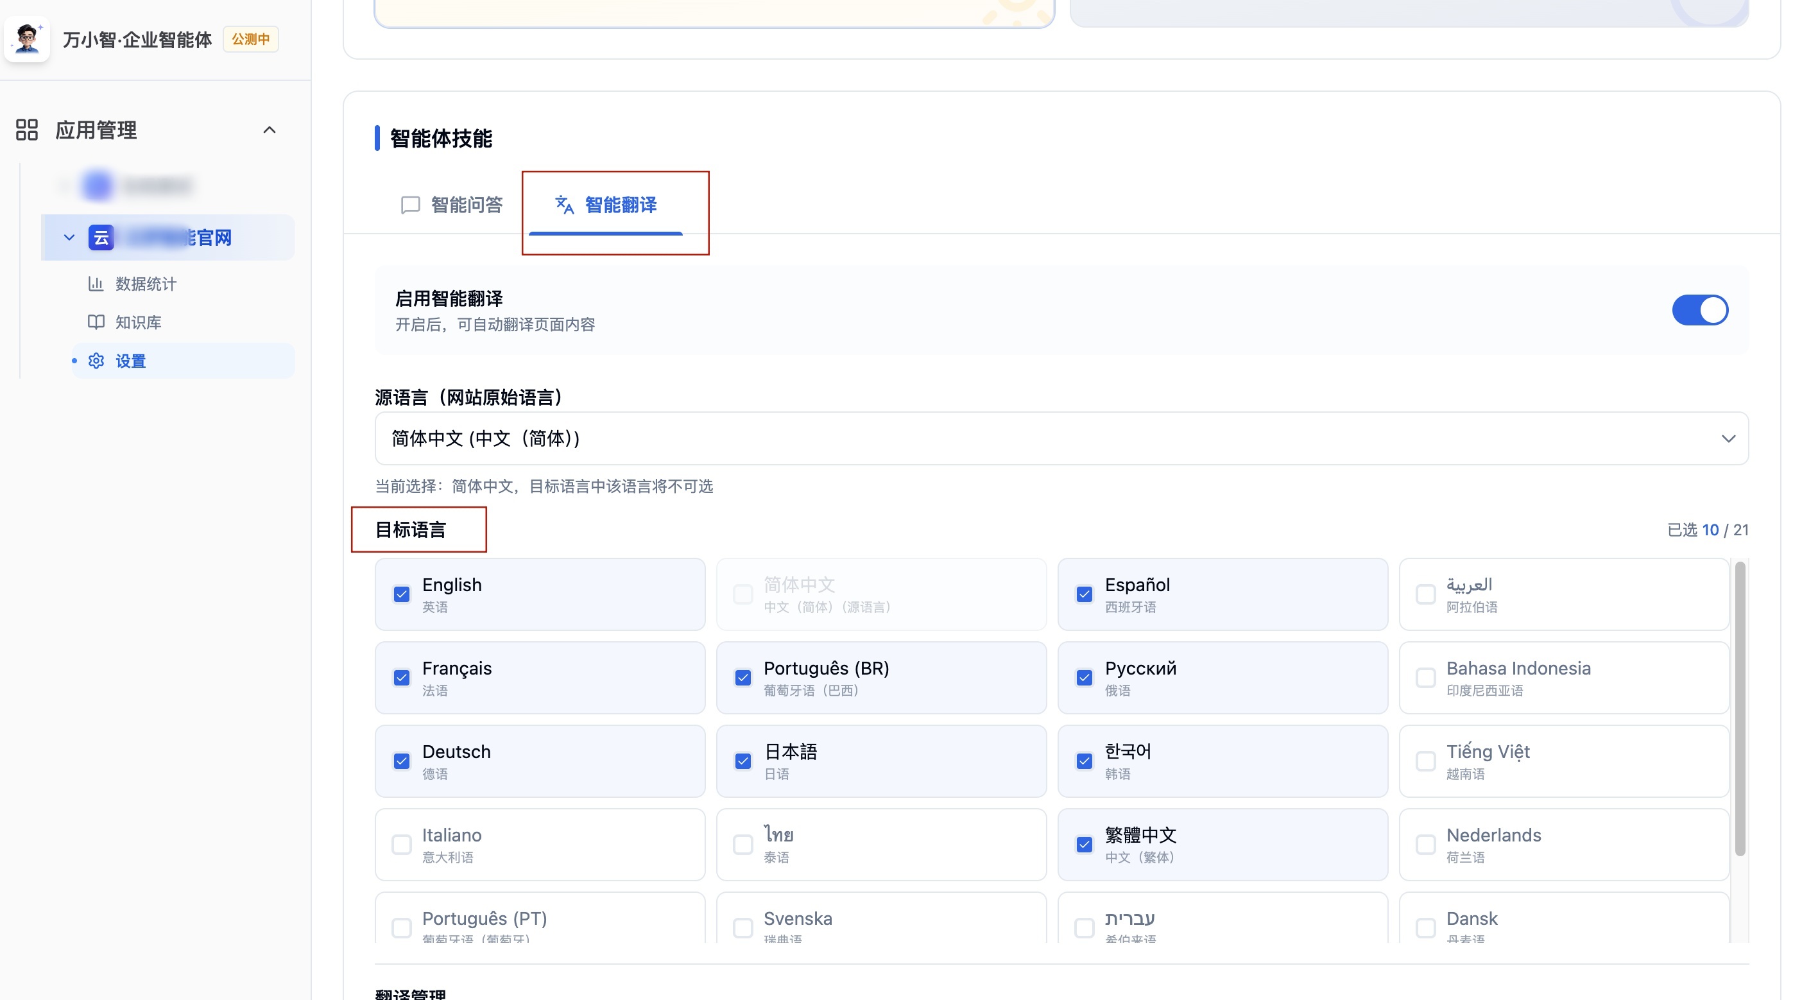Click the 智能翻译 translate icon
The height and width of the screenshot is (1000, 1802).
tap(564, 205)
